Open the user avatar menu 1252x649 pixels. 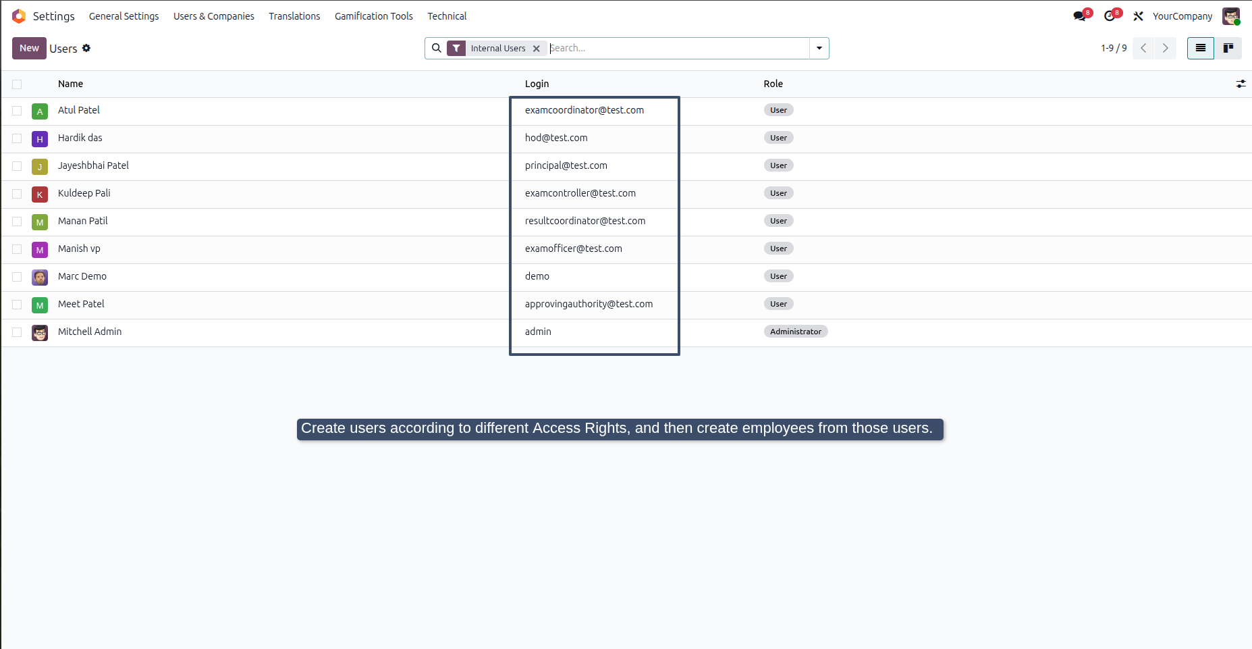coord(1231,16)
